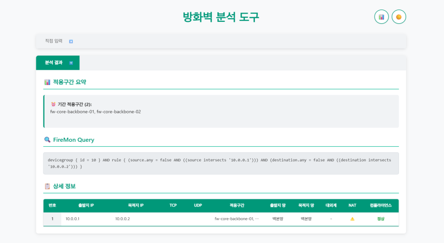Screen dimensions: 444x243
Task: Select row number 1 in the detail table
Action: pyautogui.click(x=52, y=219)
